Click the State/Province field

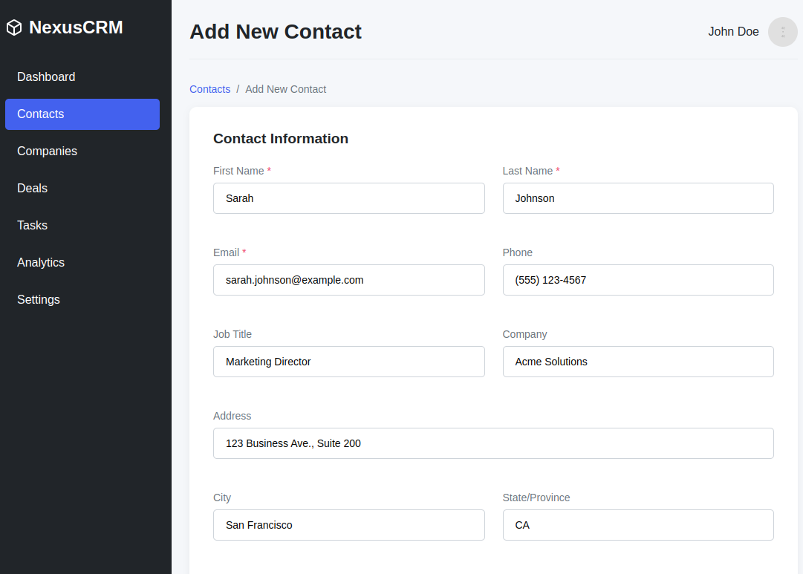click(x=637, y=525)
